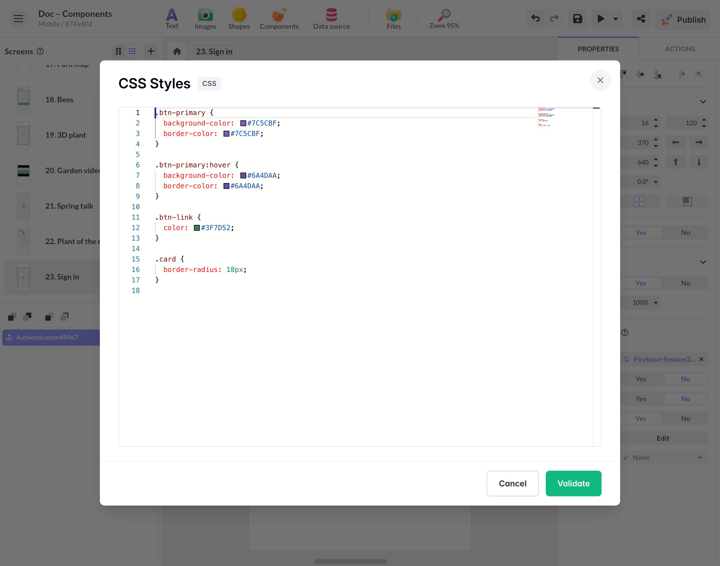Viewport: 720px width, 566px height.
Task: Run preview with the play icon
Action: (601, 19)
